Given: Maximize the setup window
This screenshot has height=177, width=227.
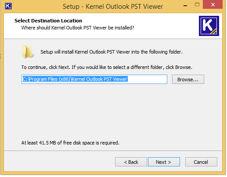Looking at the screenshot, I should coord(197,5).
